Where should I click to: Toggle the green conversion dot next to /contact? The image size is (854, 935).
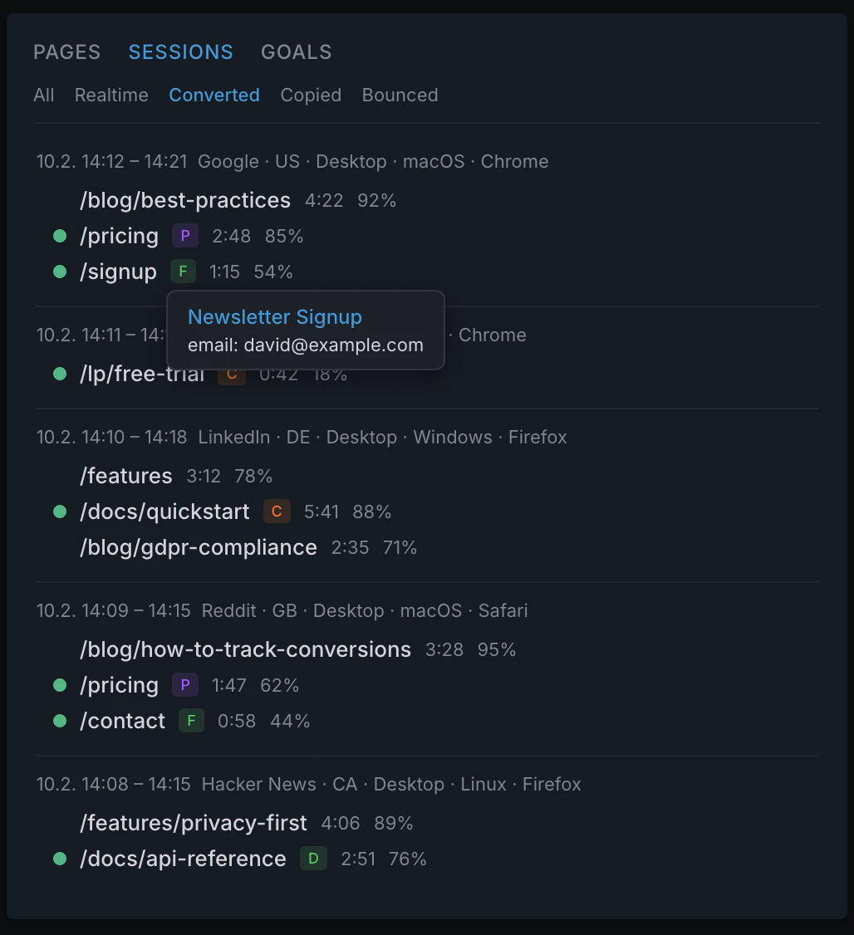tap(59, 721)
